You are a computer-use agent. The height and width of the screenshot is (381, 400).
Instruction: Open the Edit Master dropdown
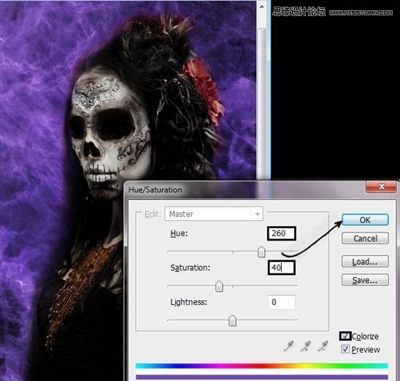[x=214, y=214]
